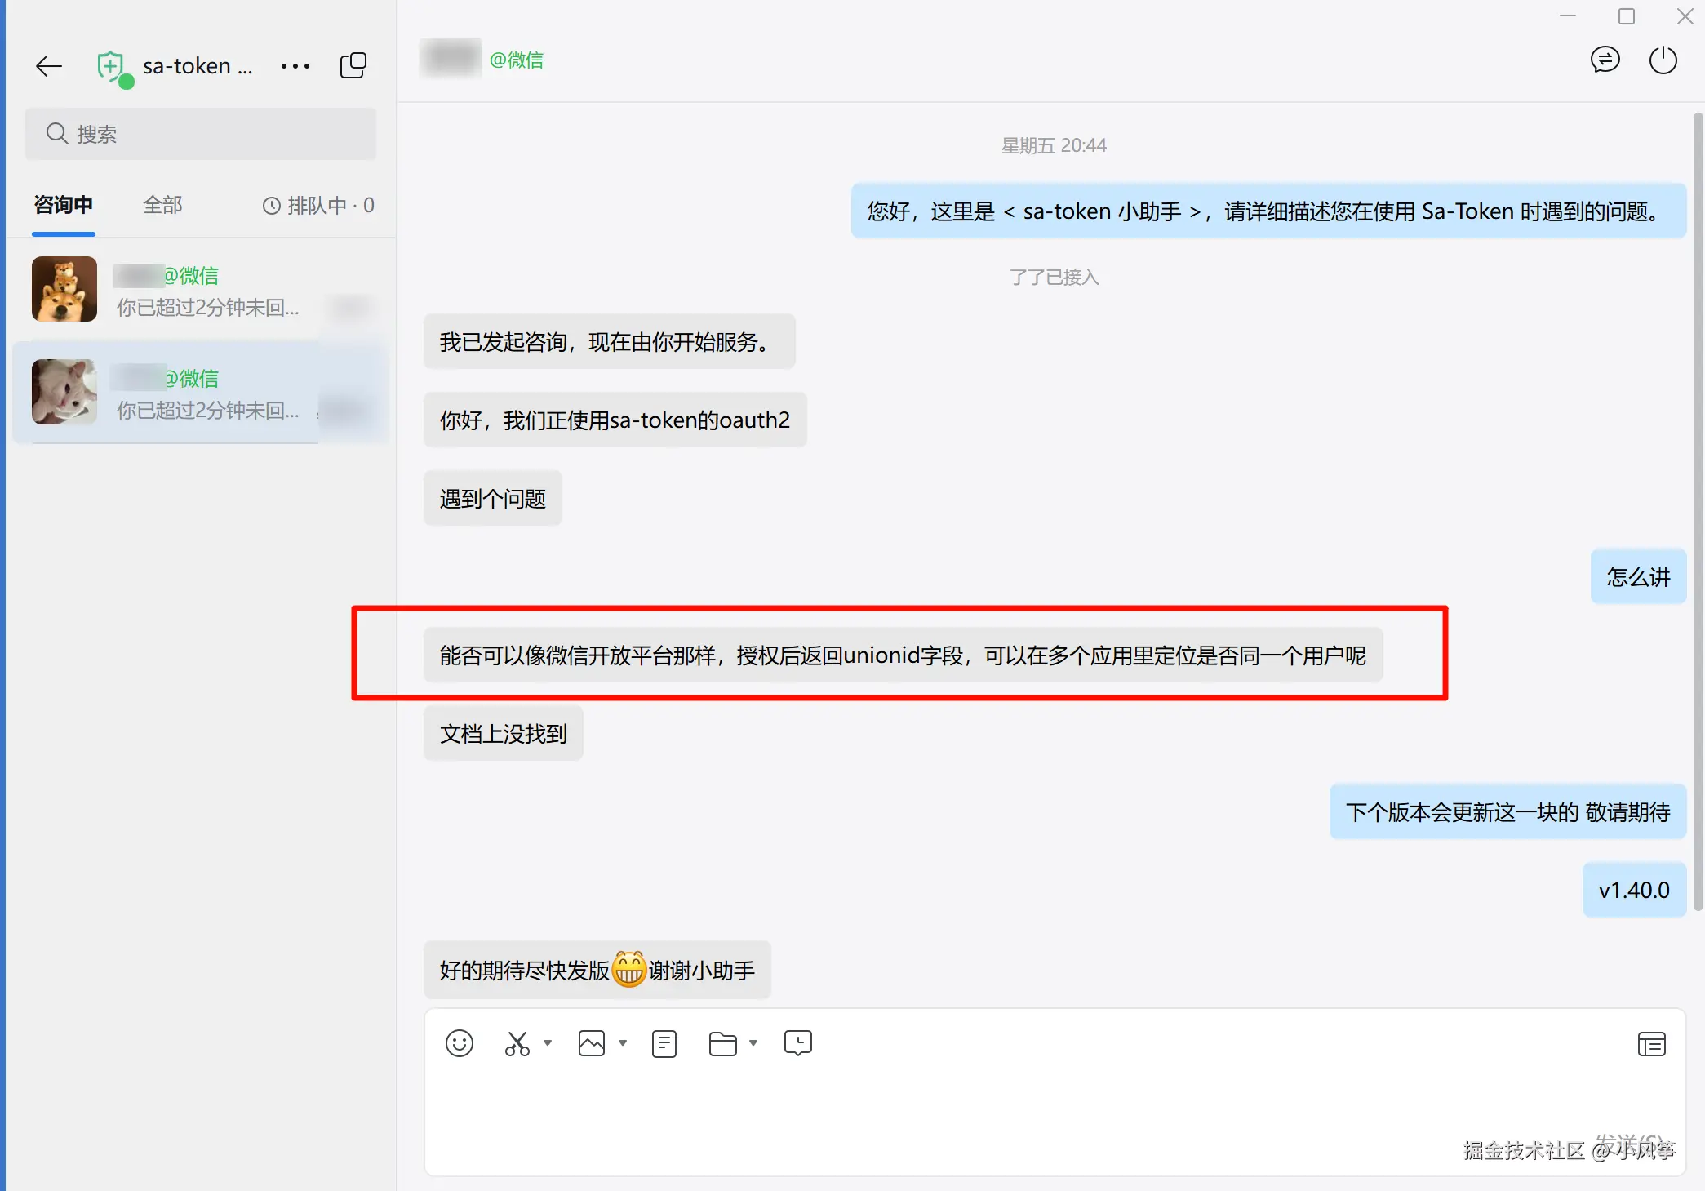This screenshot has width=1705, height=1191.
Task: Expand the screenshot tool dropdown arrow
Action: tap(548, 1045)
